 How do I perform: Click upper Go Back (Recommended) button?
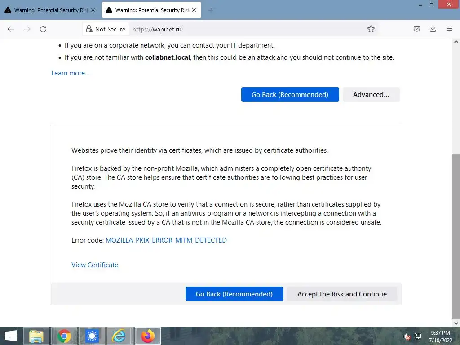click(x=290, y=94)
